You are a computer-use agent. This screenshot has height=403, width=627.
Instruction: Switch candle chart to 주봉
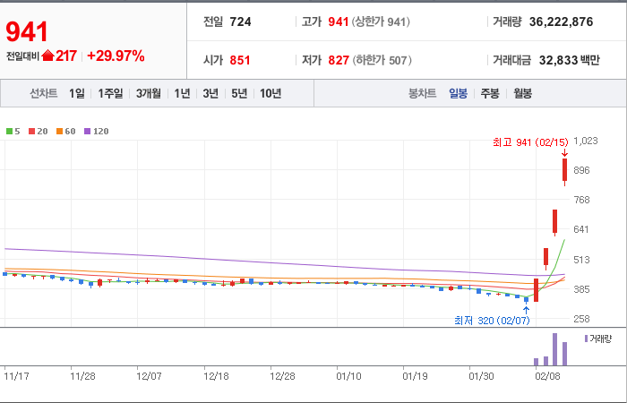click(490, 93)
